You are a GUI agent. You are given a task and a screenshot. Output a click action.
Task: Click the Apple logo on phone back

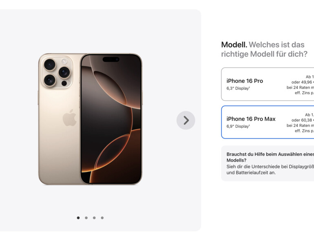tap(69, 118)
